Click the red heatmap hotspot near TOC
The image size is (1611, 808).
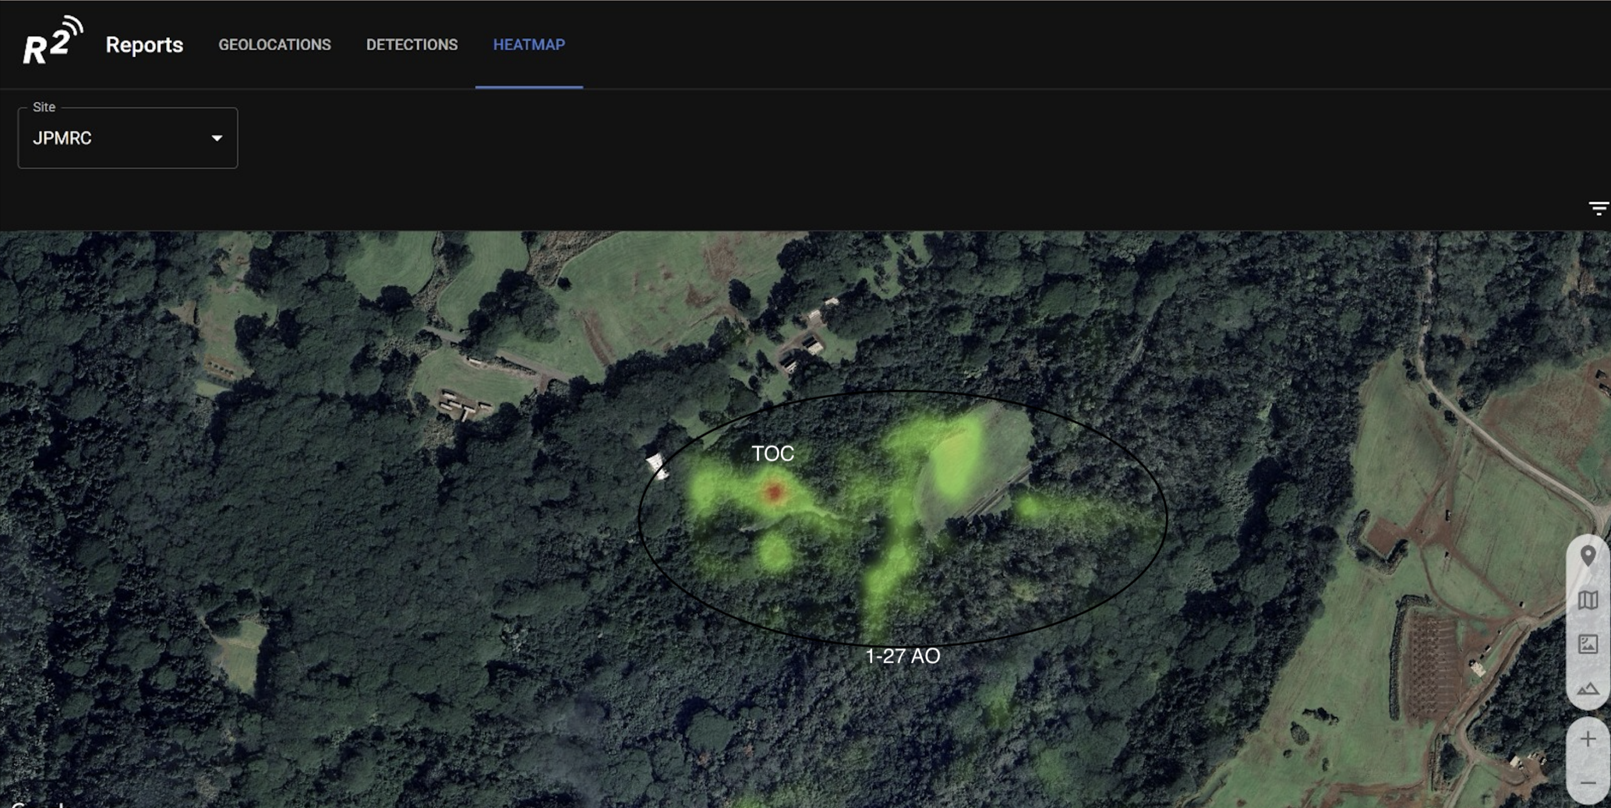[x=775, y=492]
